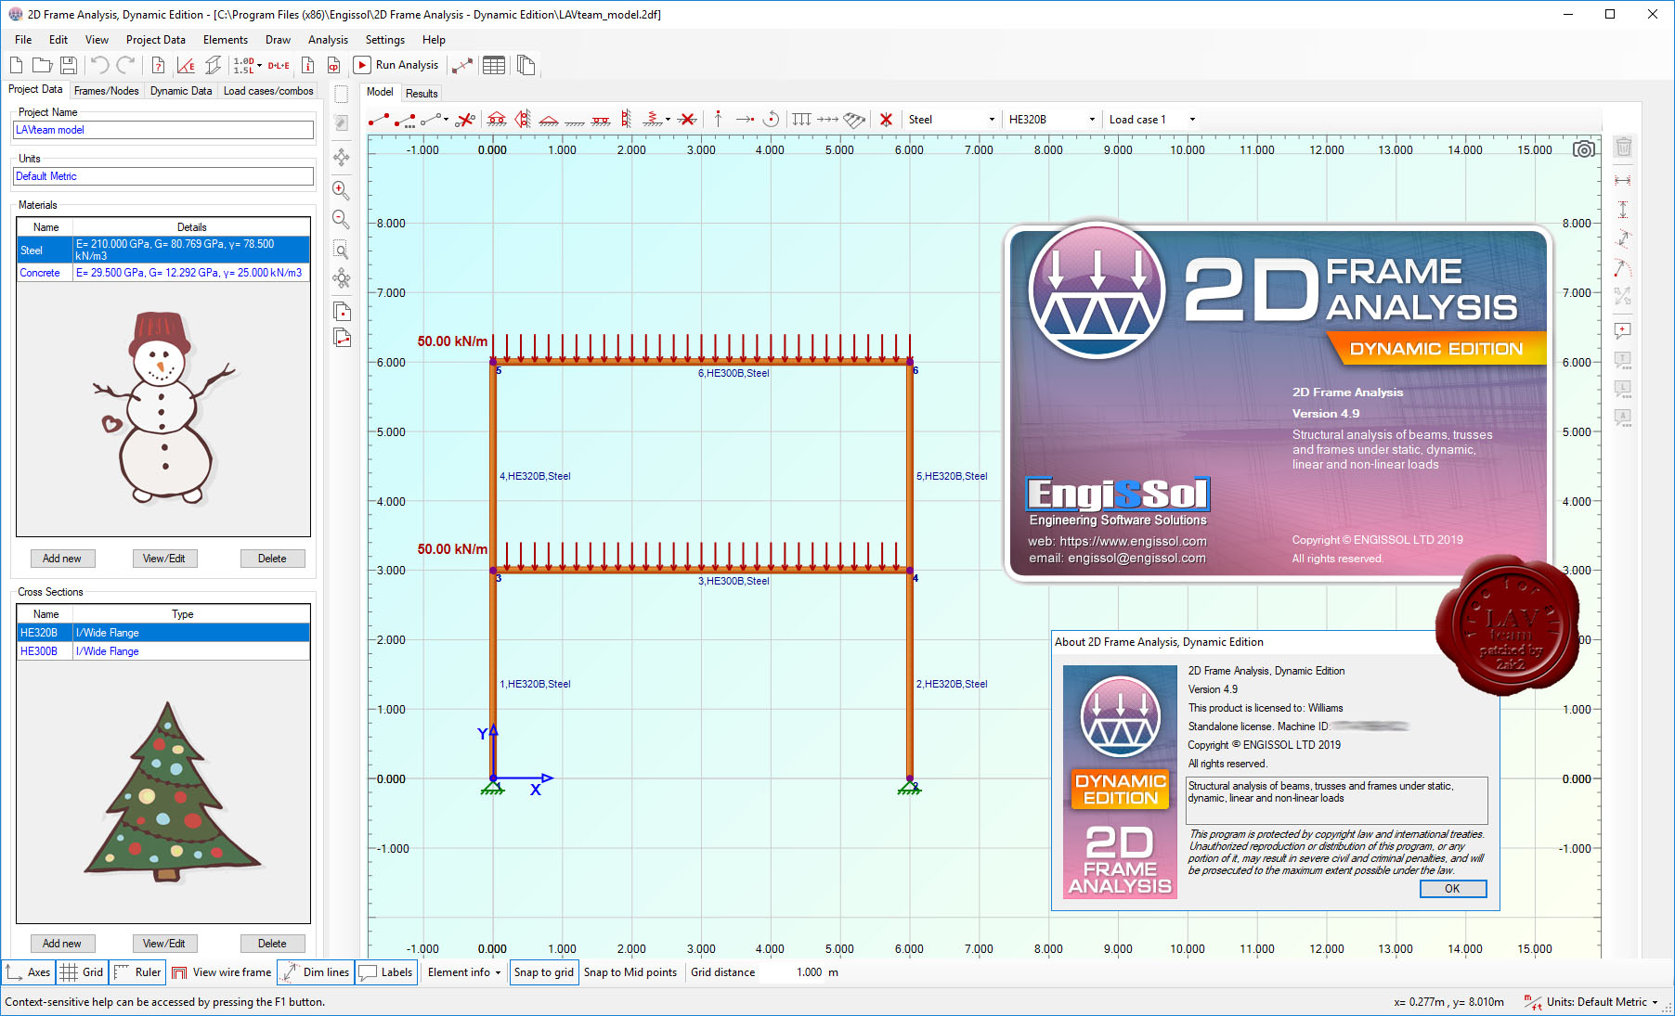Pick the delete support tool
This screenshot has width=1675, height=1016.
pos(687,120)
